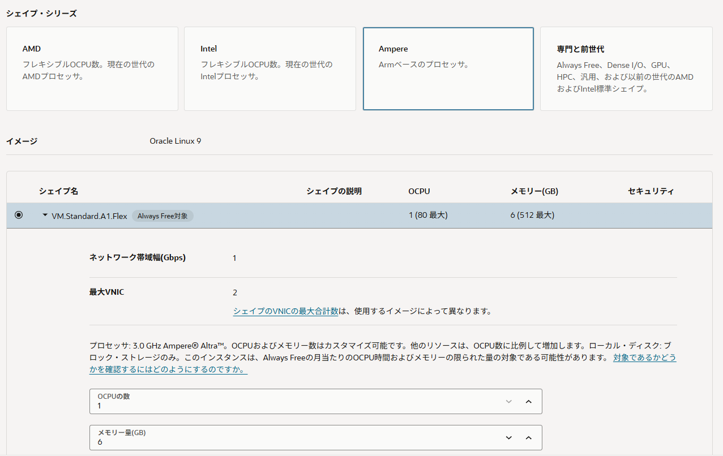Click the network bandwidth value 1

(234, 258)
